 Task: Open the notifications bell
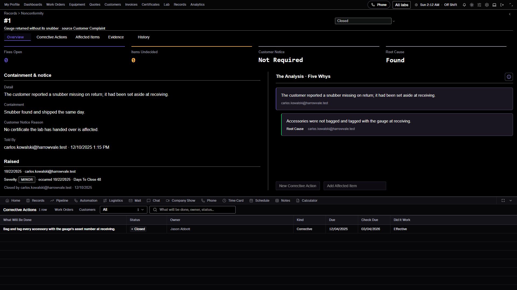(464, 5)
